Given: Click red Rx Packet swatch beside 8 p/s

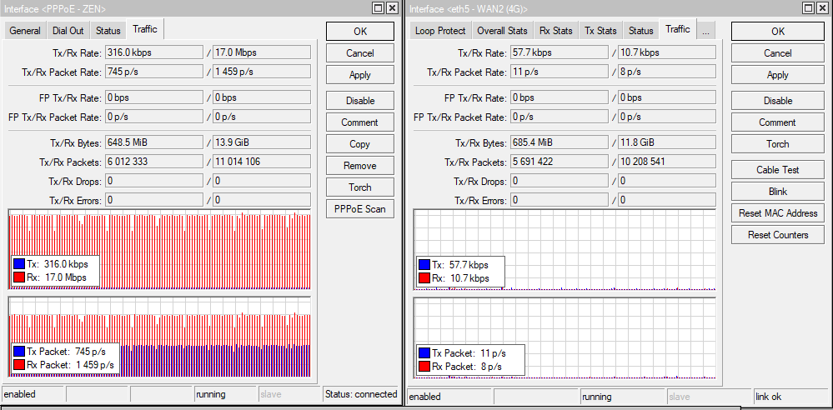Looking at the screenshot, I should [x=424, y=367].
